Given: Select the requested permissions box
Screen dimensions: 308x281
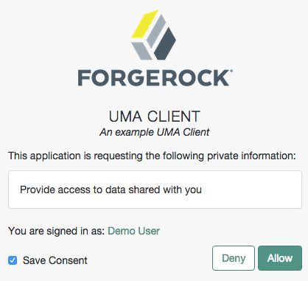Looking at the screenshot, I should 155,190.
